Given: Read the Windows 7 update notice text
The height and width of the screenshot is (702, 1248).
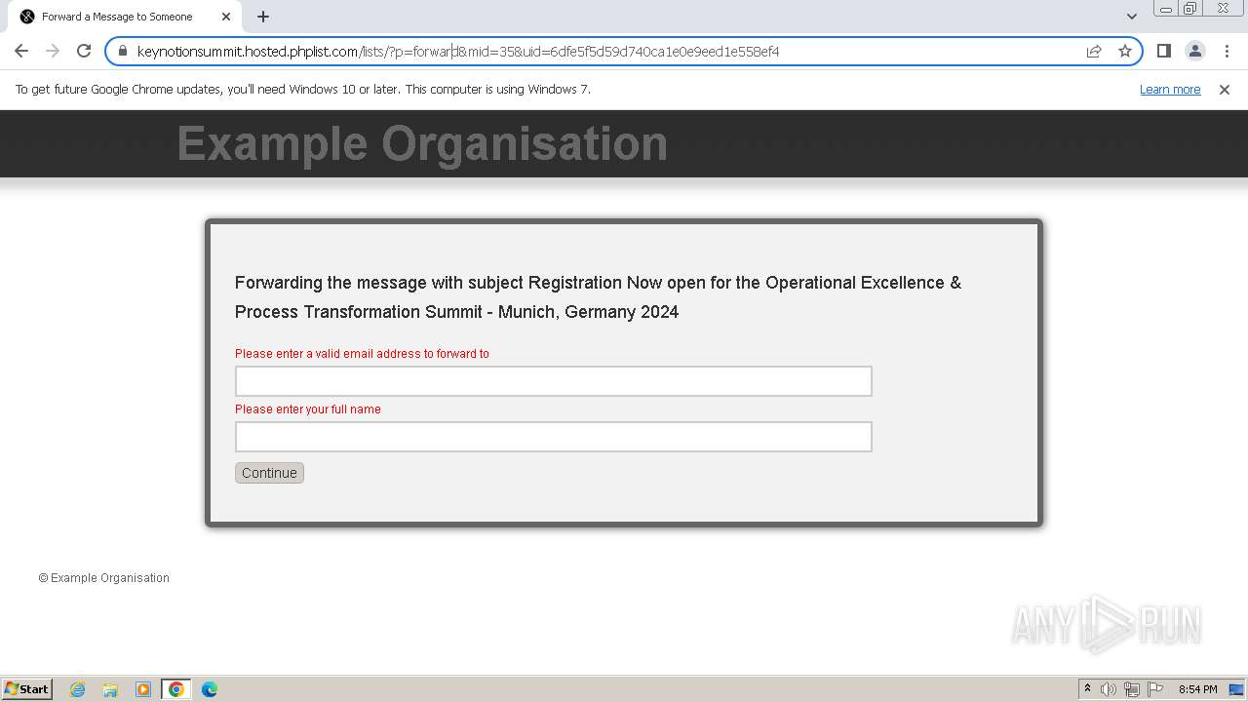Looking at the screenshot, I should pyautogui.click(x=303, y=89).
